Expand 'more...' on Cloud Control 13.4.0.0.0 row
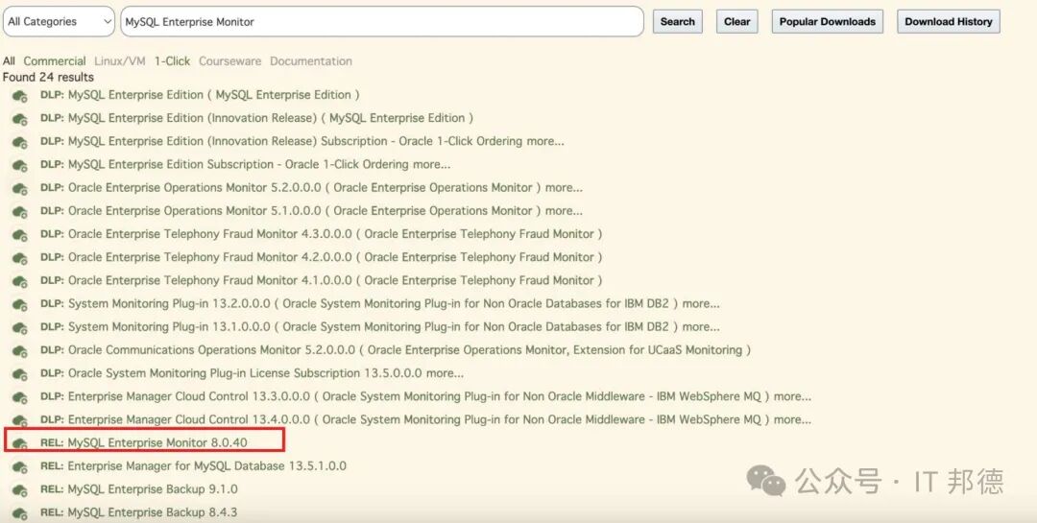The height and width of the screenshot is (523, 1037). (x=792, y=419)
